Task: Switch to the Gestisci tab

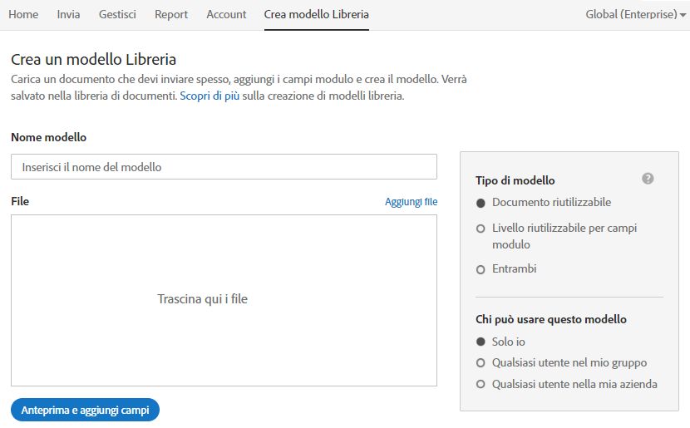Action: (117, 14)
